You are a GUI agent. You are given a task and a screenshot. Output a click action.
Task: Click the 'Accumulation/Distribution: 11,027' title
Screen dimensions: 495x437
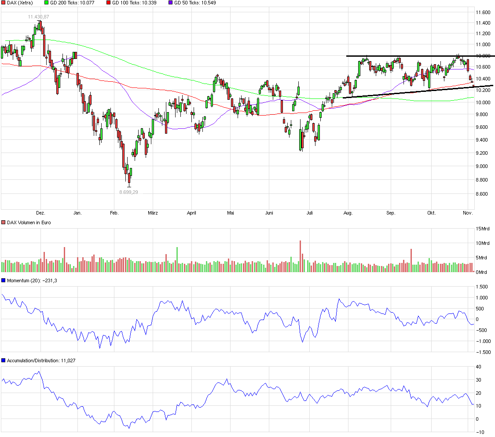click(41, 361)
